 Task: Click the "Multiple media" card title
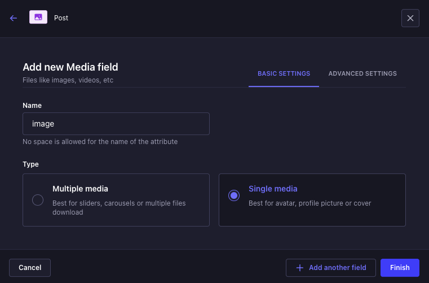pyautogui.click(x=80, y=189)
